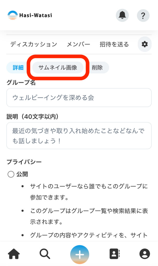Tap the plus create button
Viewport: 158px width, 266px height.
(x=79, y=254)
